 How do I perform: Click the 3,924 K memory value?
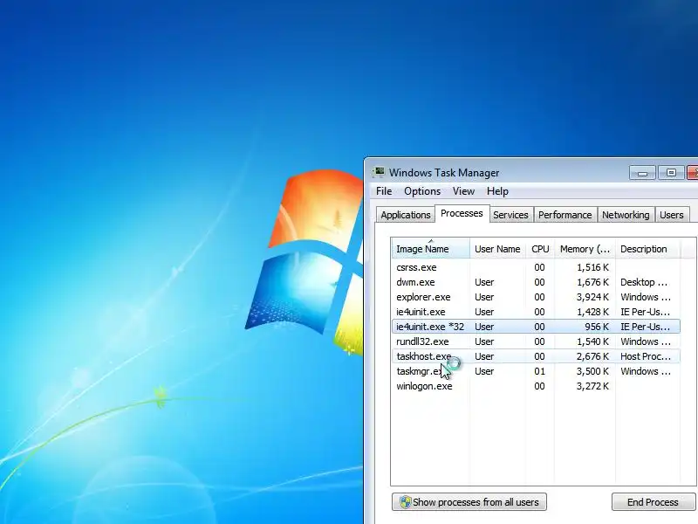592,297
